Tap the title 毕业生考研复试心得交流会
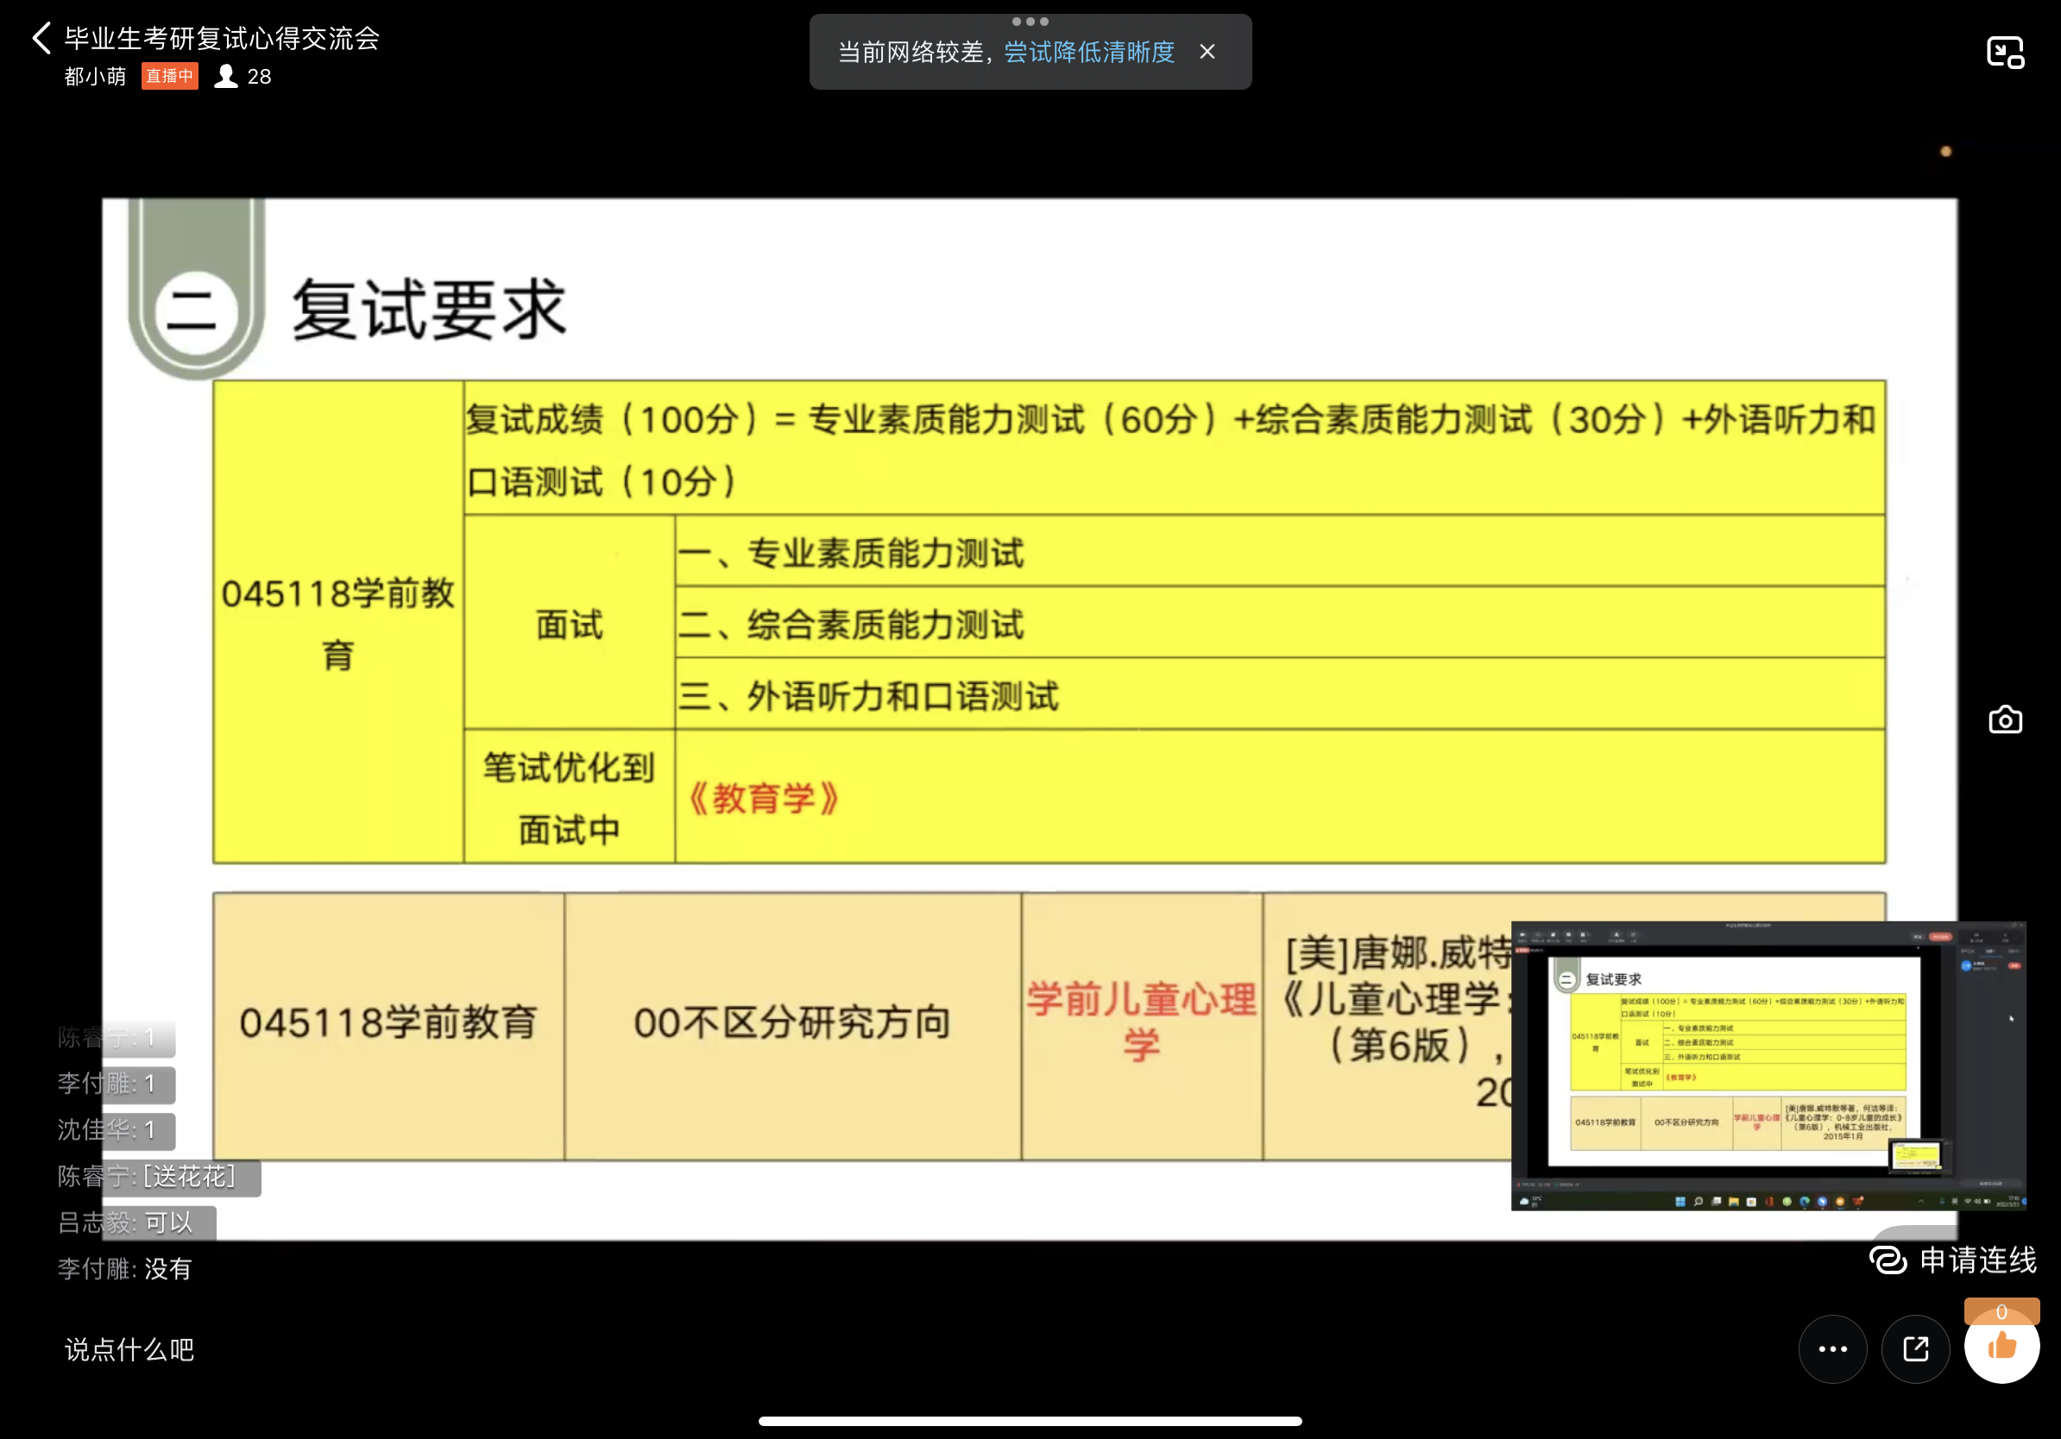 coord(222,39)
